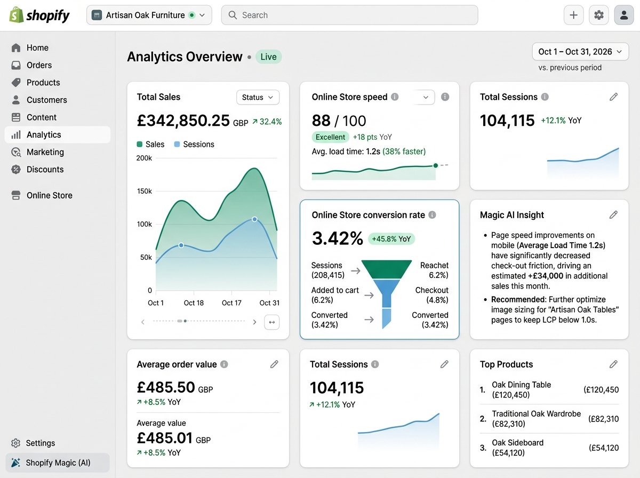Click previous arrow under sales chart
This screenshot has width=640, height=478.
click(x=143, y=322)
